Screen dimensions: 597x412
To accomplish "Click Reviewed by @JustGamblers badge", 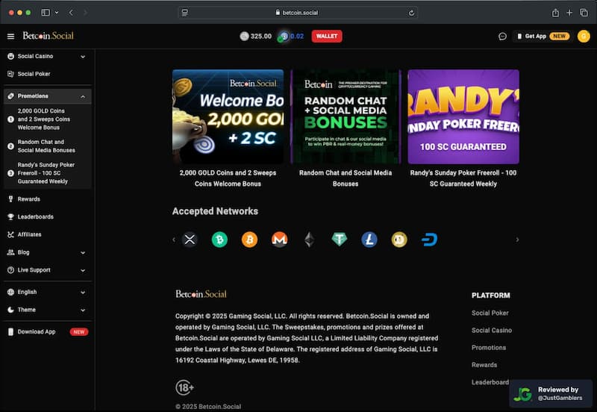I will [x=551, y=394].
